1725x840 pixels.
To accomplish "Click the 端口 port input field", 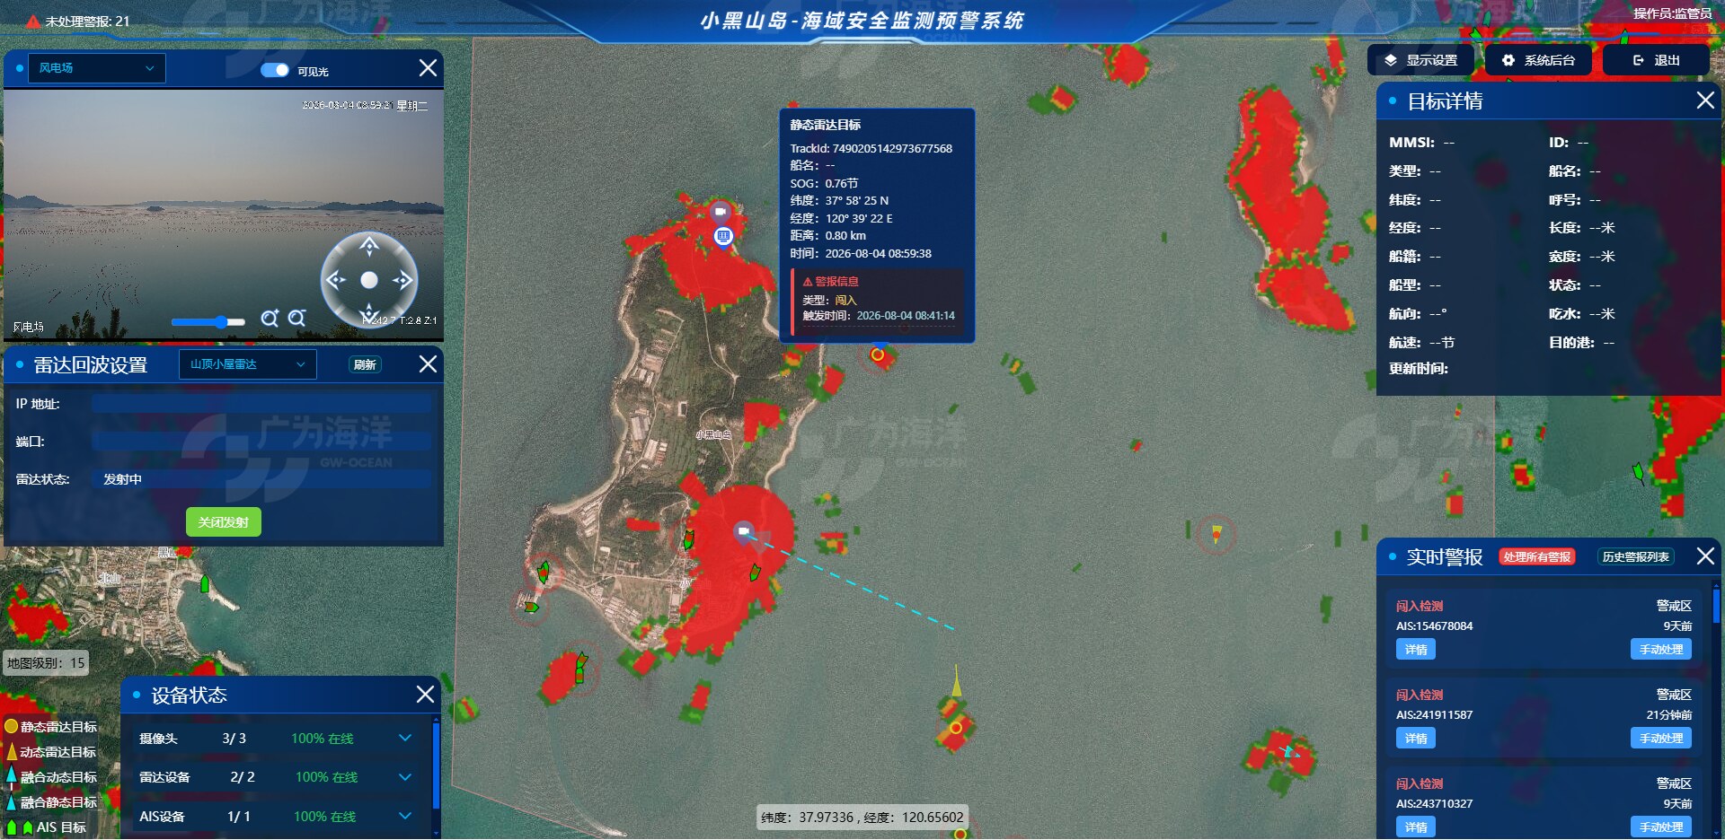I will point(261,442).
